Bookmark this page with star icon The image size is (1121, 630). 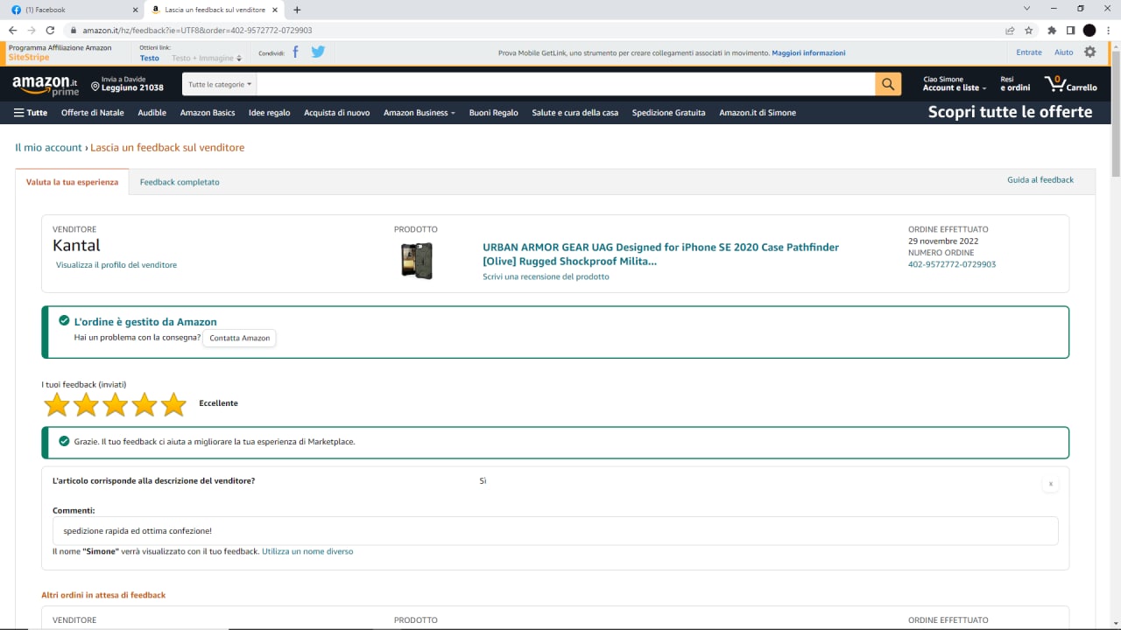click(1029, 31)
